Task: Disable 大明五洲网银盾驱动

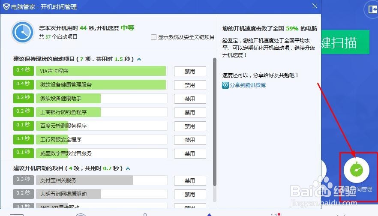Action: [x=190, y=195]
